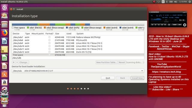The height and width of the screenshot is (108, 192).
Task: Click the Revert button
Action: click(x=122, y=62)
